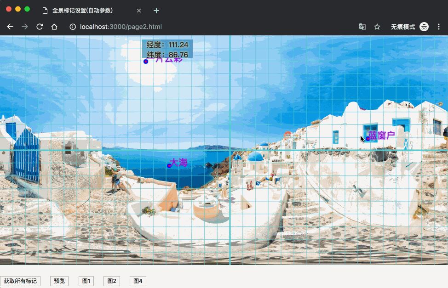Click the site info icon before localhost:3000
The width and height of the screenshot is (448, 288).
point(73,27)
